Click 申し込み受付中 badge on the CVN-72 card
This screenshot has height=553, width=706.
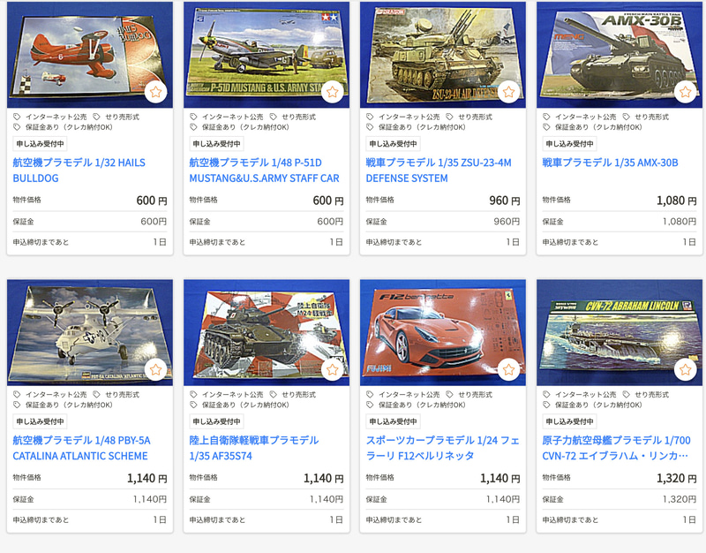tap(569, 421)
